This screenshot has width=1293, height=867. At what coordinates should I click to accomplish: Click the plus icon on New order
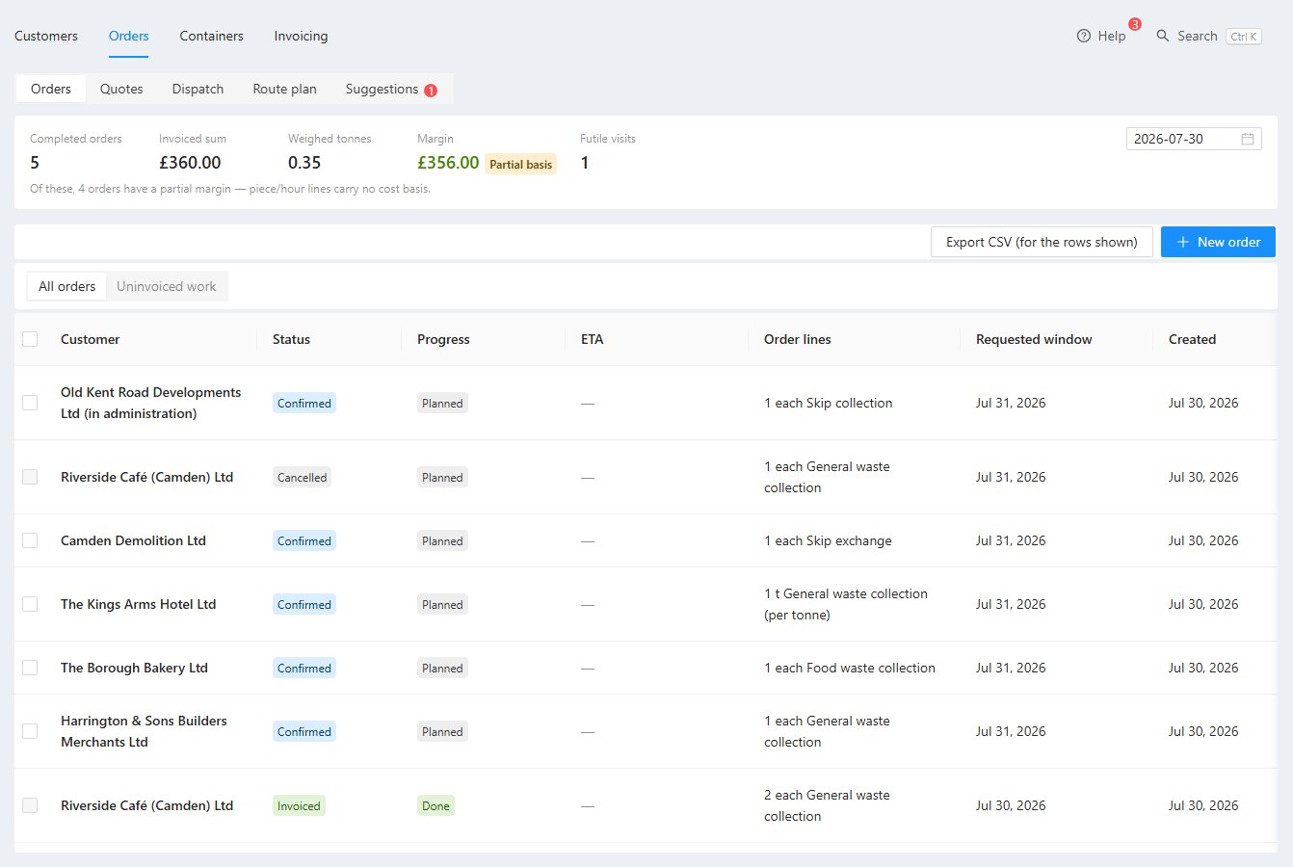[1183, 242]
